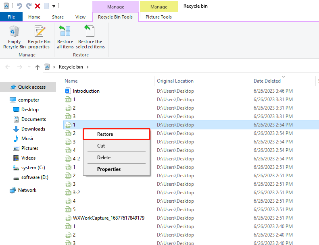Image resolution: width=319 pixels, height=245 pixels.
Task: Click the red X delete icon in title bar
Action: point(38,6)
